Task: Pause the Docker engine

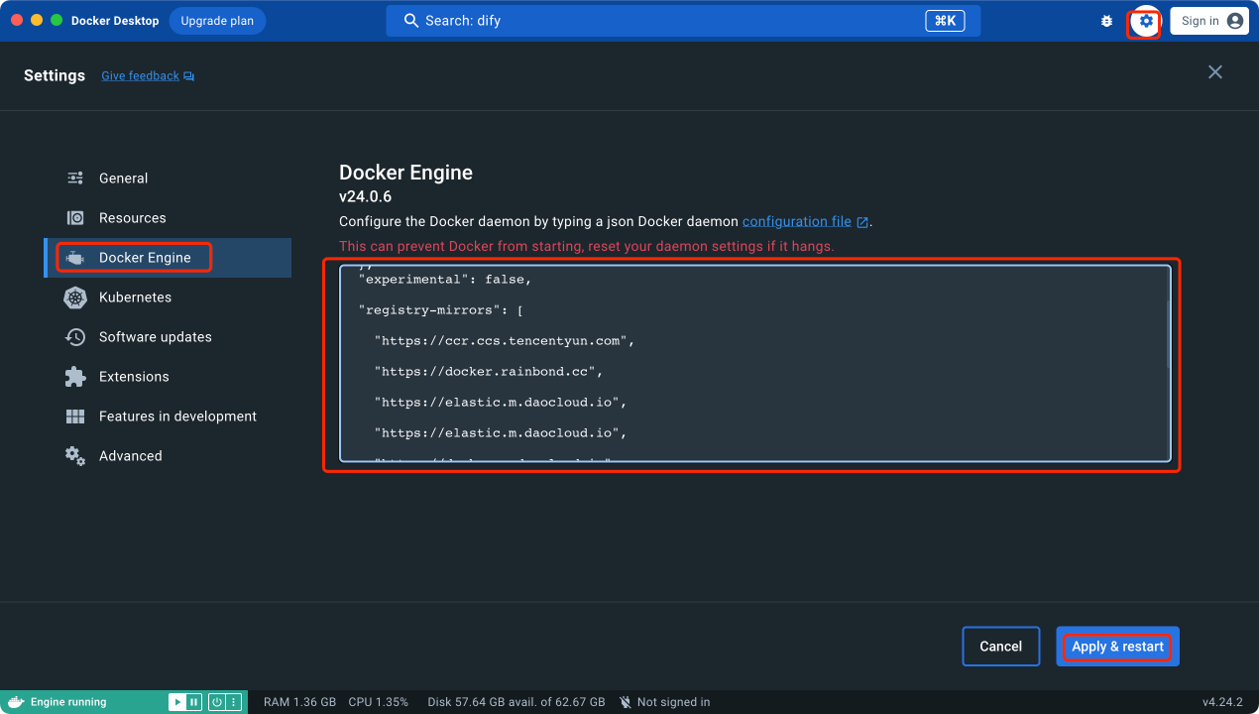Action: pyautogui.click(x=193, y=702)
